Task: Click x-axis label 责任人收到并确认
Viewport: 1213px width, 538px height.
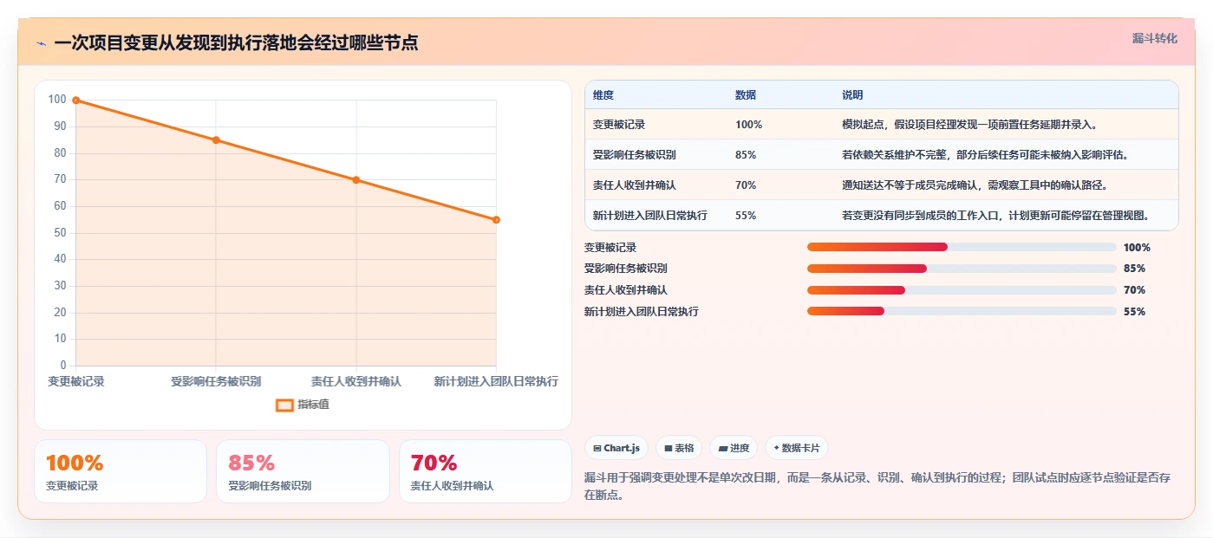Action: [x=356, y=381]
